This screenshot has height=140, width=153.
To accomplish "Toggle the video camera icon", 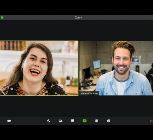I will coord(9,121).
